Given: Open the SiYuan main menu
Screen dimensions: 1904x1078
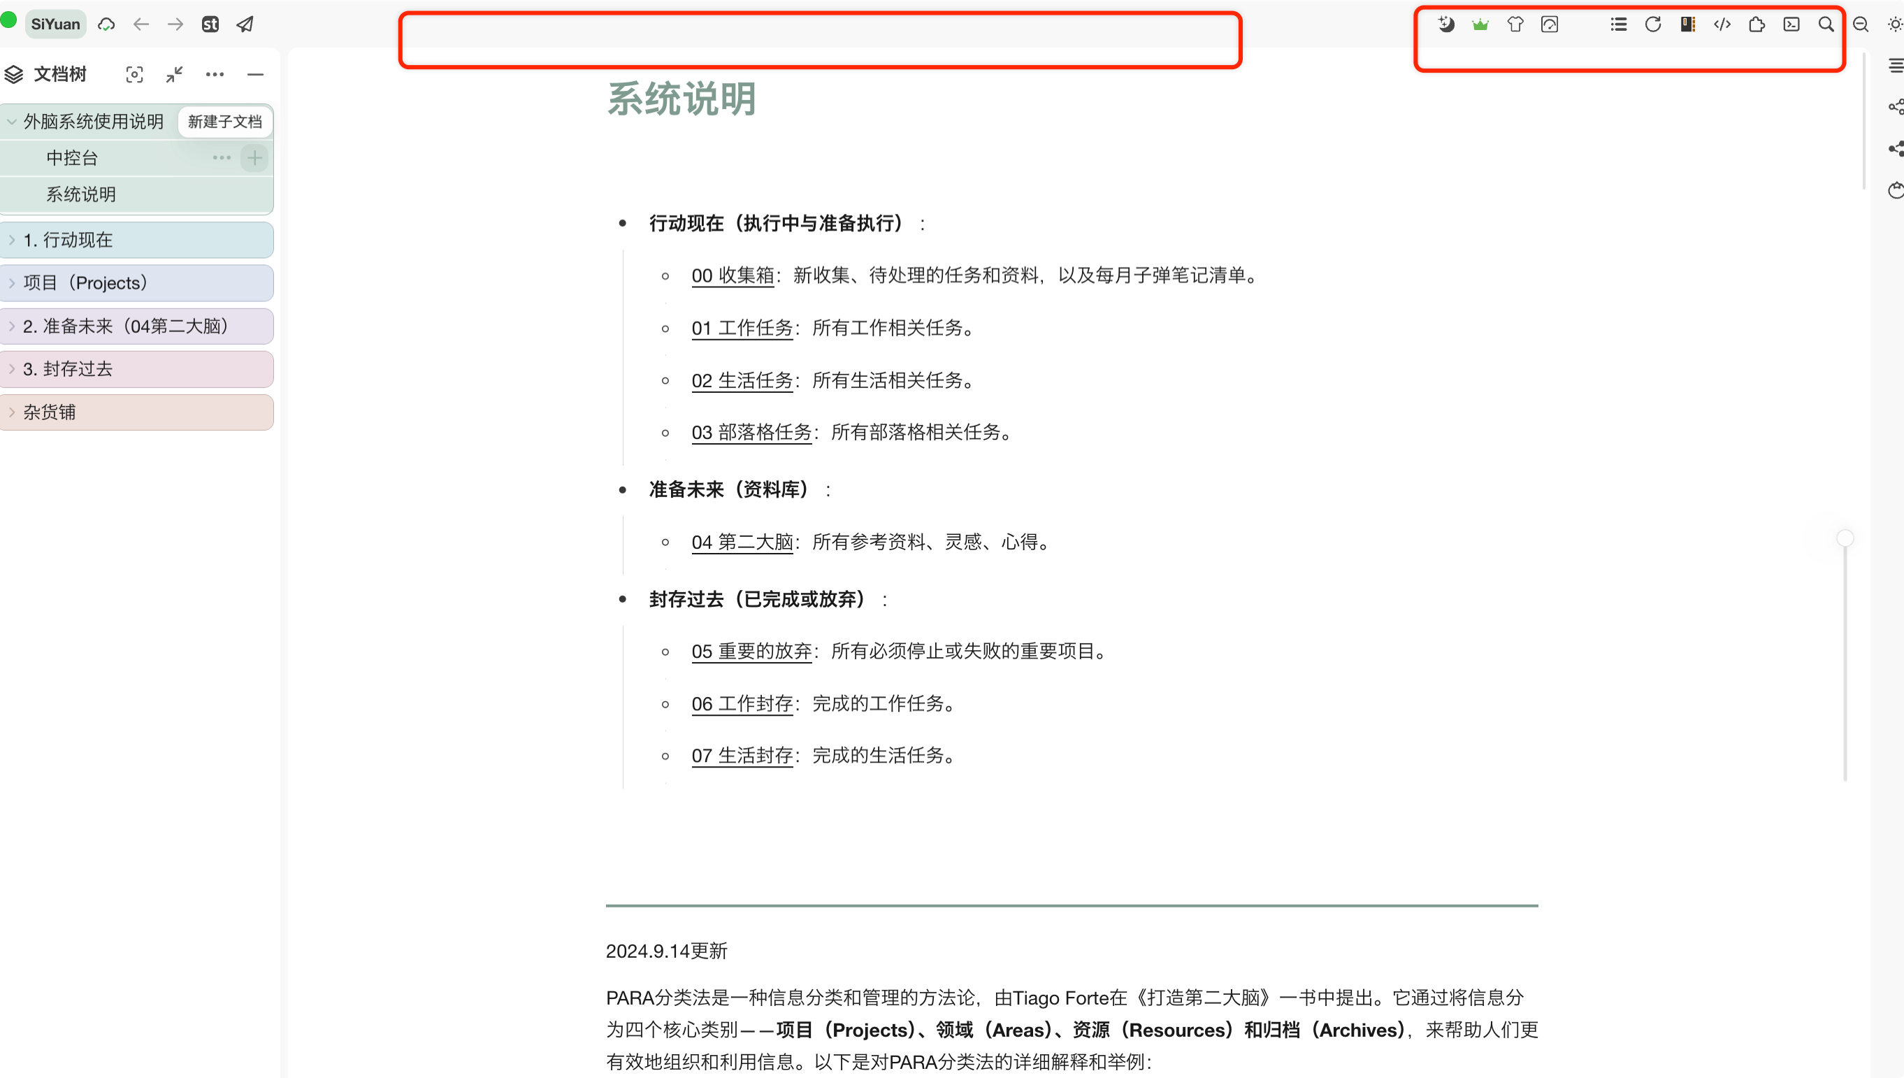Looking at the screenshot, I should pyautogui.click(x=55, y=24).
